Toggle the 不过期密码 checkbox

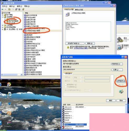[x=66, y=87]
